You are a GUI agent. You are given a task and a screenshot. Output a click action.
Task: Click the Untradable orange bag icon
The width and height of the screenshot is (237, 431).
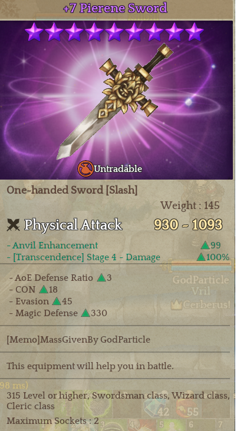(85, 168)
